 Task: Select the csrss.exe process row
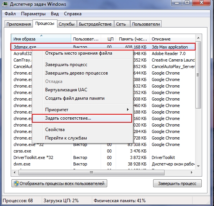tap(103, 151)
